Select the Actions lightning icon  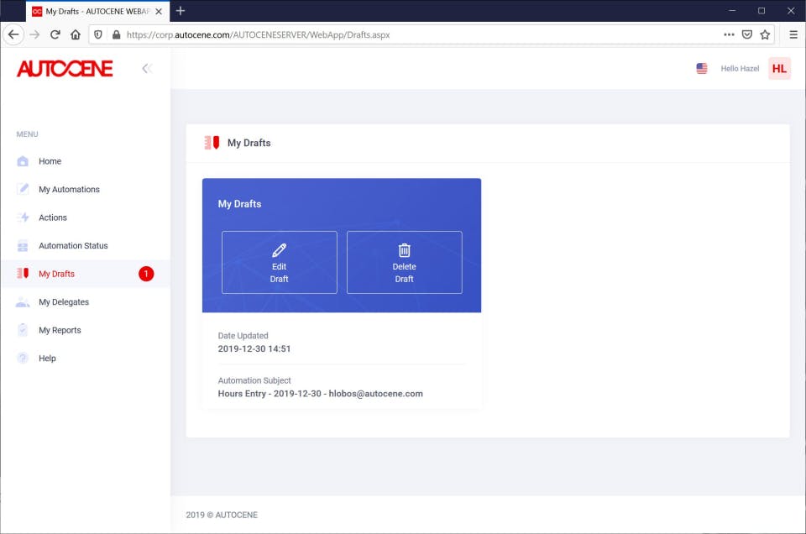click(23, 217)
